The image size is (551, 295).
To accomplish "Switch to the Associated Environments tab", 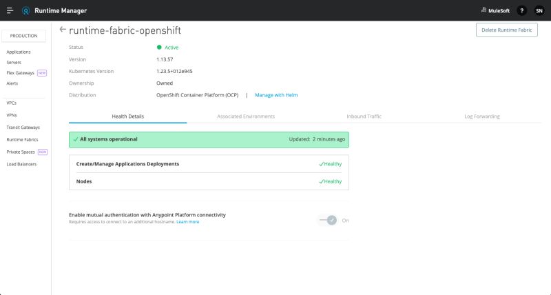I will click(x=246, y=116).
